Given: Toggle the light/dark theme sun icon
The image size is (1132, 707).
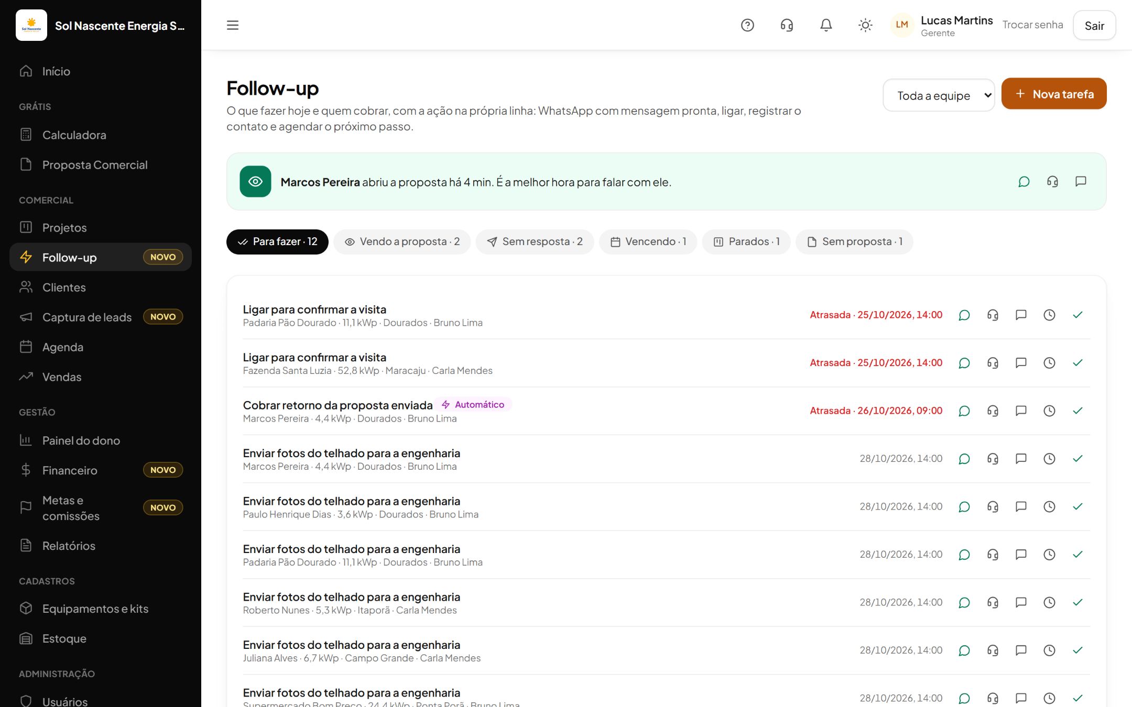Looking at the screenshot, I should 865,25.
